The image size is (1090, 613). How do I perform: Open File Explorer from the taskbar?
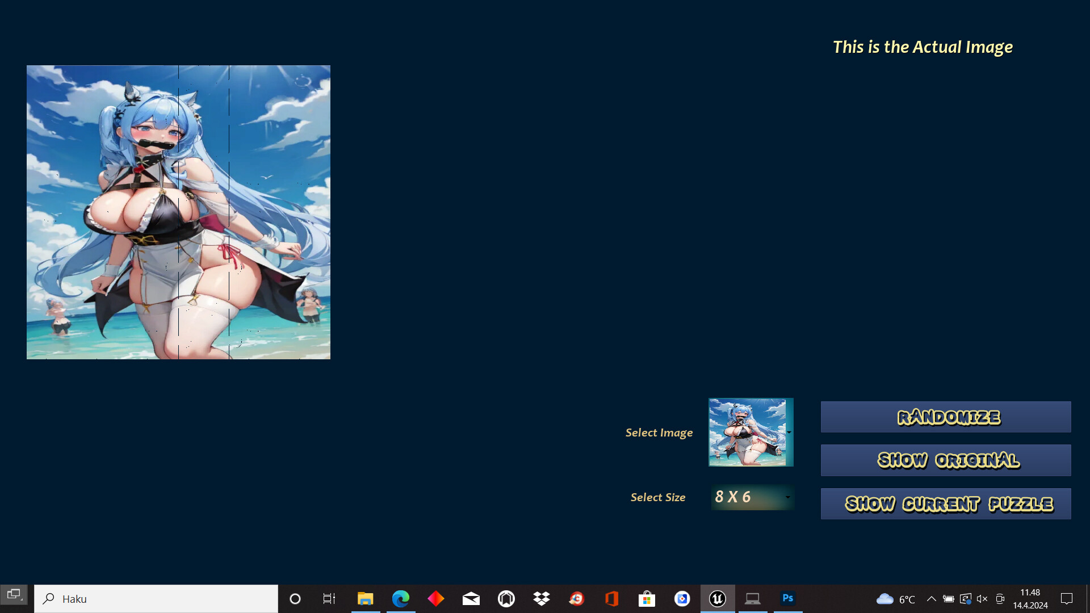tap(366, 598)
